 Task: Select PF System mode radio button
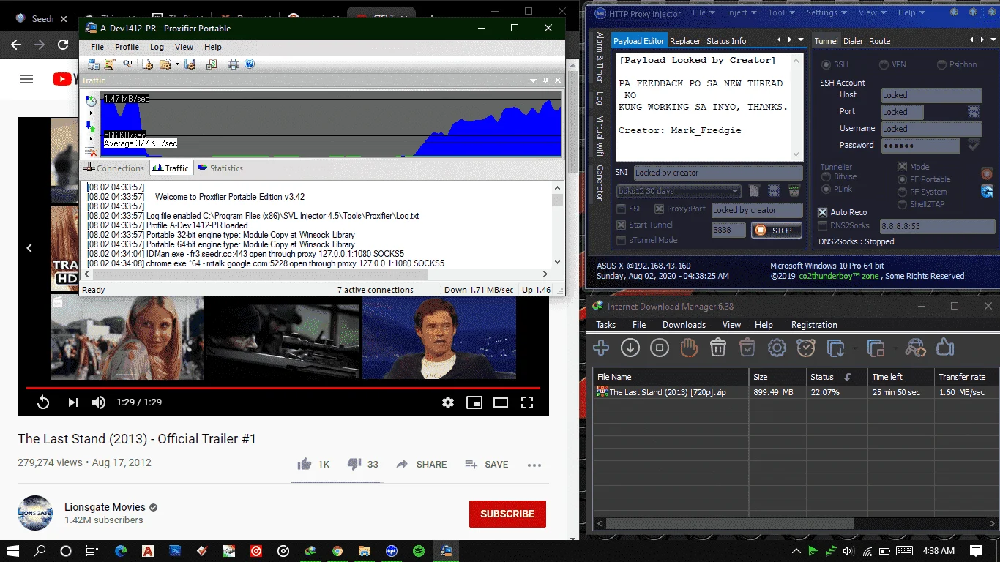902,192
